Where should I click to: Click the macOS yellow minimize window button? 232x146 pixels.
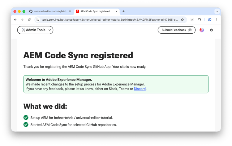click(19, 11)
